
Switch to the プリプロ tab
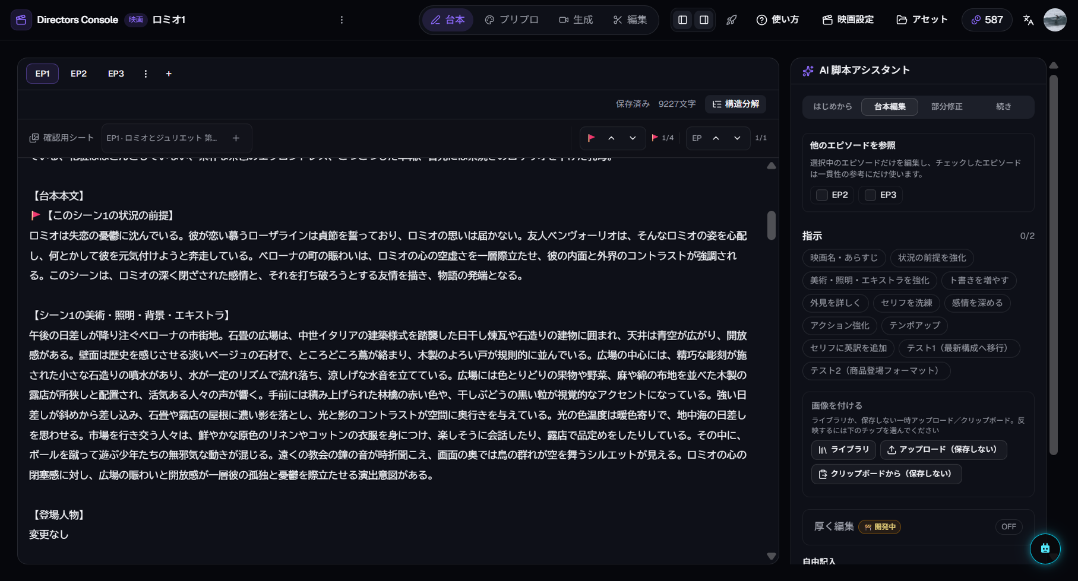click(511, 20)
